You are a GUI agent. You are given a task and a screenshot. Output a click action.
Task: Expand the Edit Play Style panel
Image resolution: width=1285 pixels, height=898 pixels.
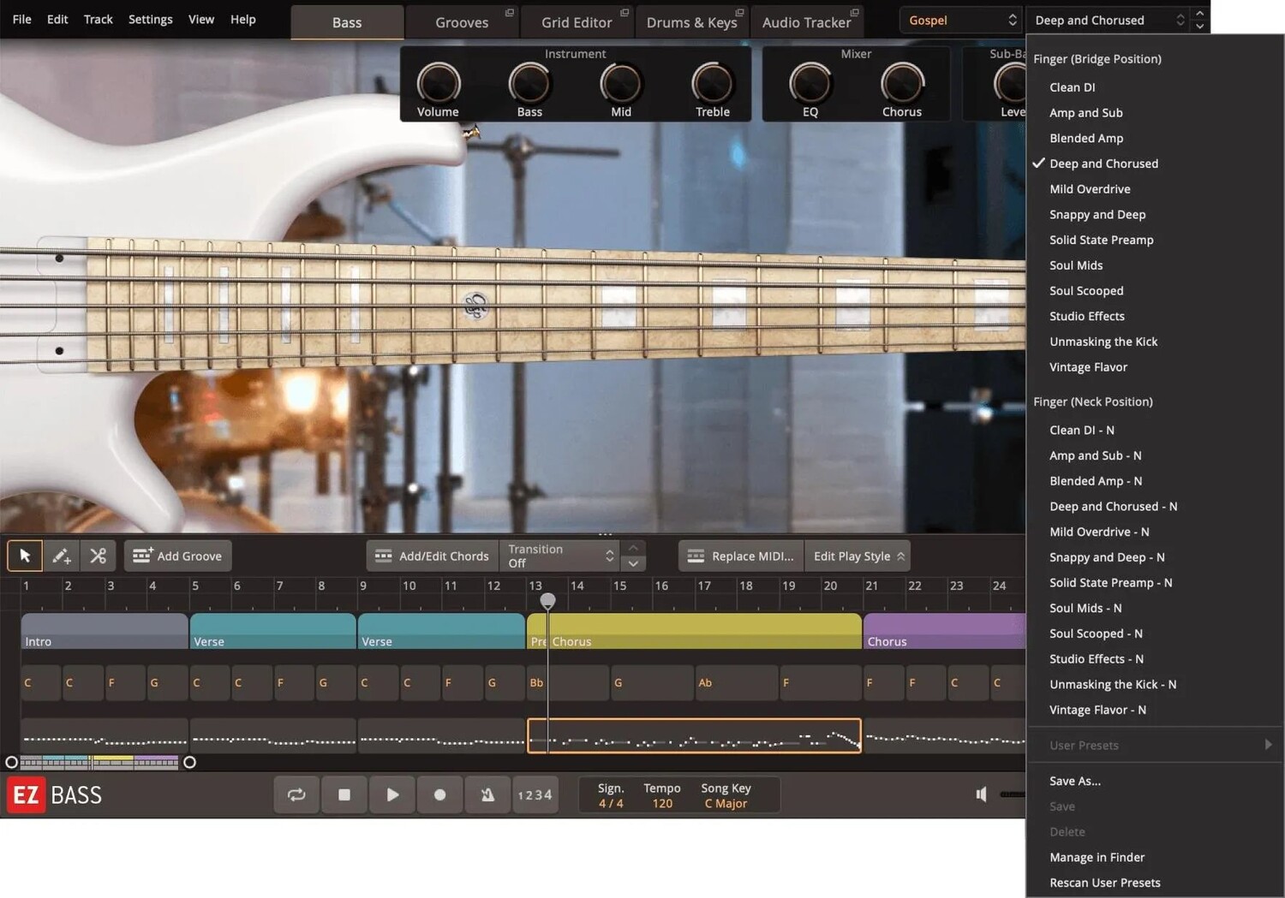(858, 556)
